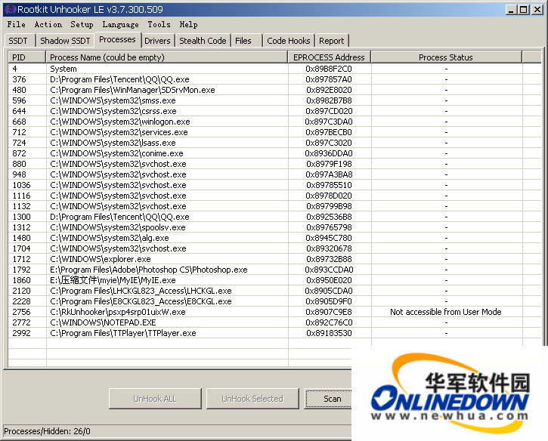Sort by Process Name column header

167,57
